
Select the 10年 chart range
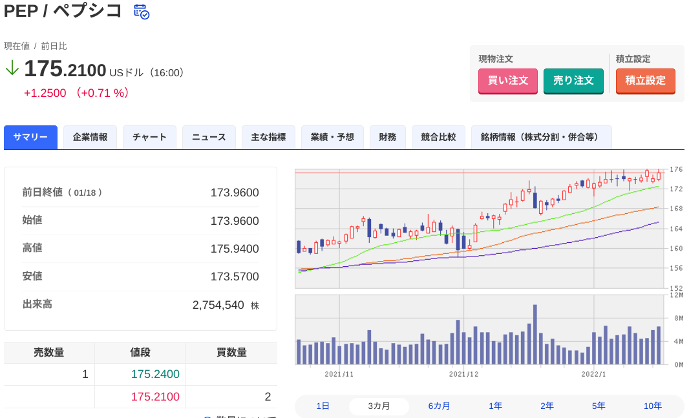653,406
